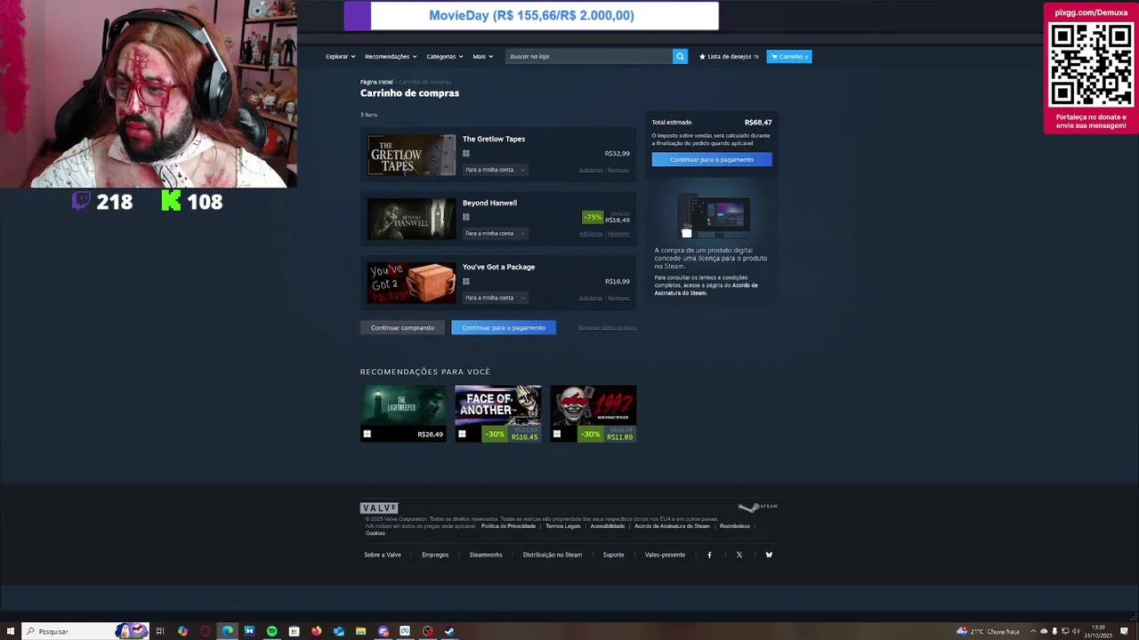
Task: Open Face of Another recommendation card
Action: [498, 413]
